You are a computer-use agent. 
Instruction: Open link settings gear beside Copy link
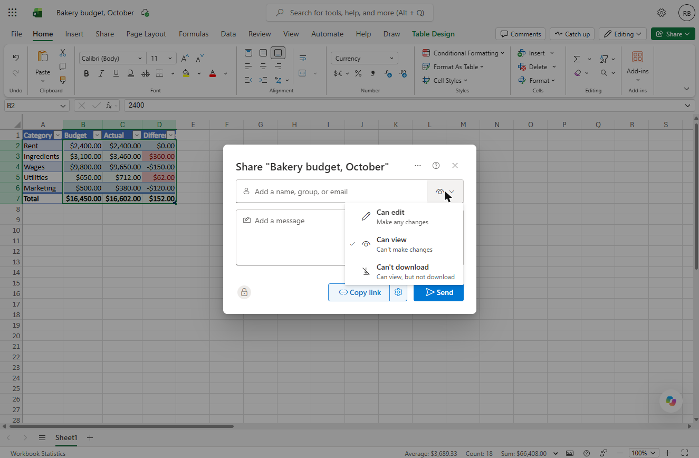point(398,292)
